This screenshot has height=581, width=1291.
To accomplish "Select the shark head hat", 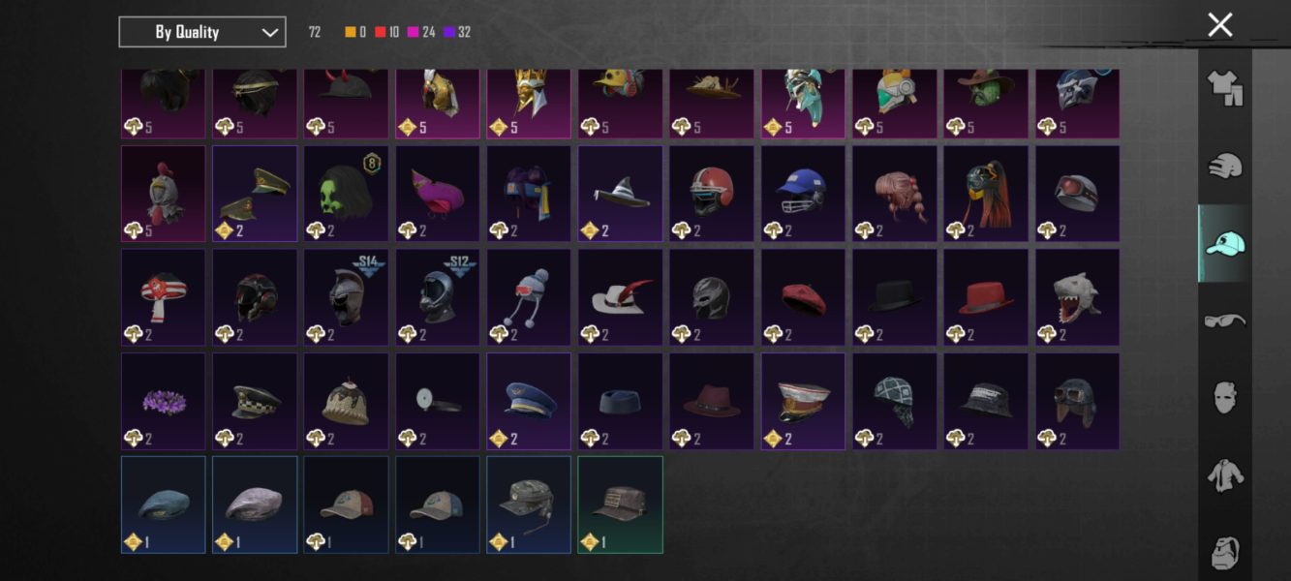I will coord(1077,297).
